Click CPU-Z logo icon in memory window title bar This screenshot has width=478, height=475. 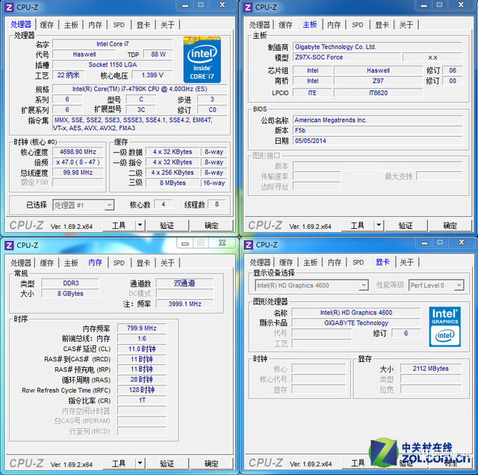[9, 245]
